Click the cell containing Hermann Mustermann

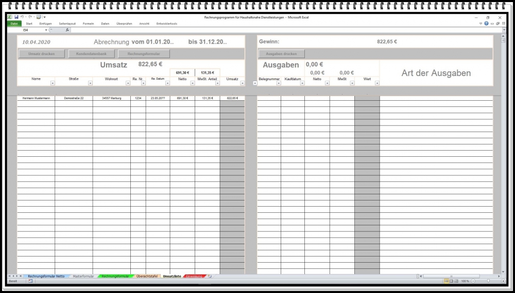36,98
